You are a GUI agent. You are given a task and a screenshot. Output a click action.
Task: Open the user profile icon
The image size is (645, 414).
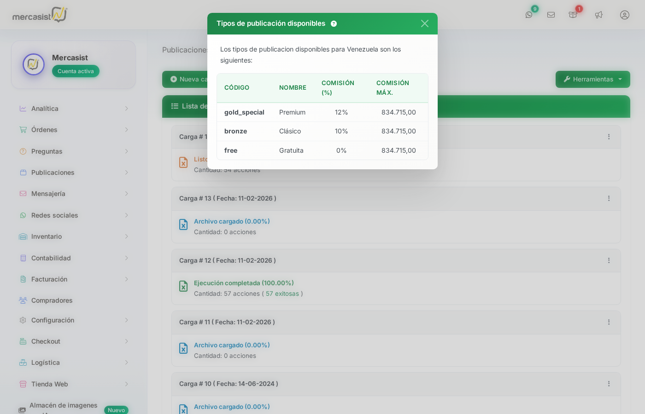[x=624, y=15]
